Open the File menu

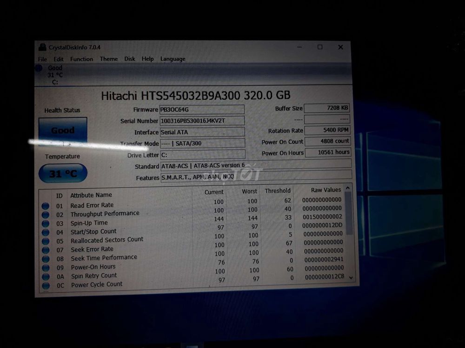[x=42, y=59]
